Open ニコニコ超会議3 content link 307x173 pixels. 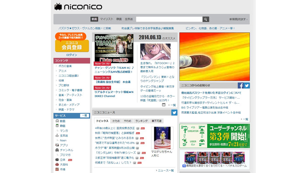coord(69,76)
